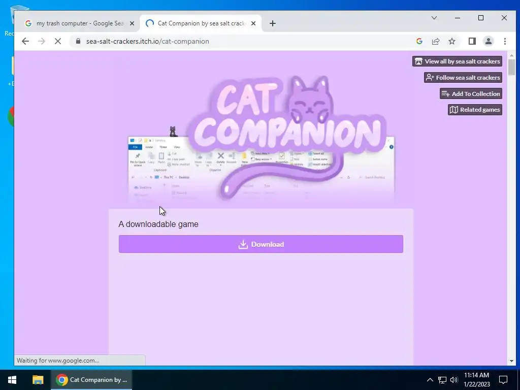
Task: Open the Chrome side panel
Action: pos(472,41)
